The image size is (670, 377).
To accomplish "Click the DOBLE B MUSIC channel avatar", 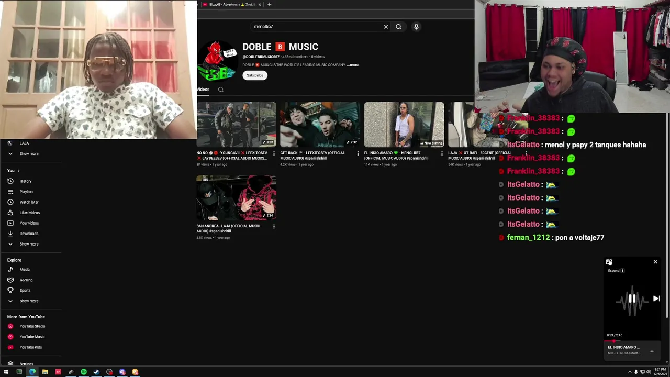I will (x=218, y=61).
